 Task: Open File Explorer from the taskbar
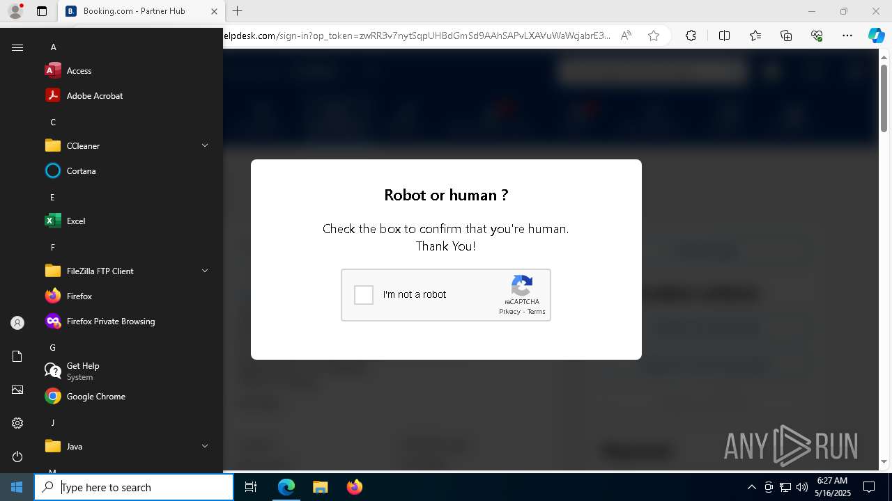click(320, 487)
